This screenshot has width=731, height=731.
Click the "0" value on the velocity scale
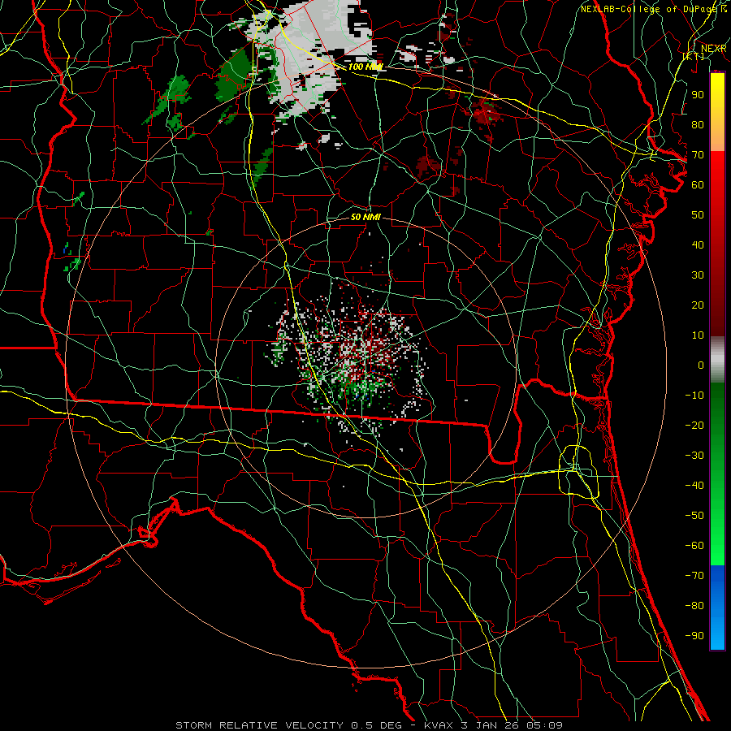[701, 365]
